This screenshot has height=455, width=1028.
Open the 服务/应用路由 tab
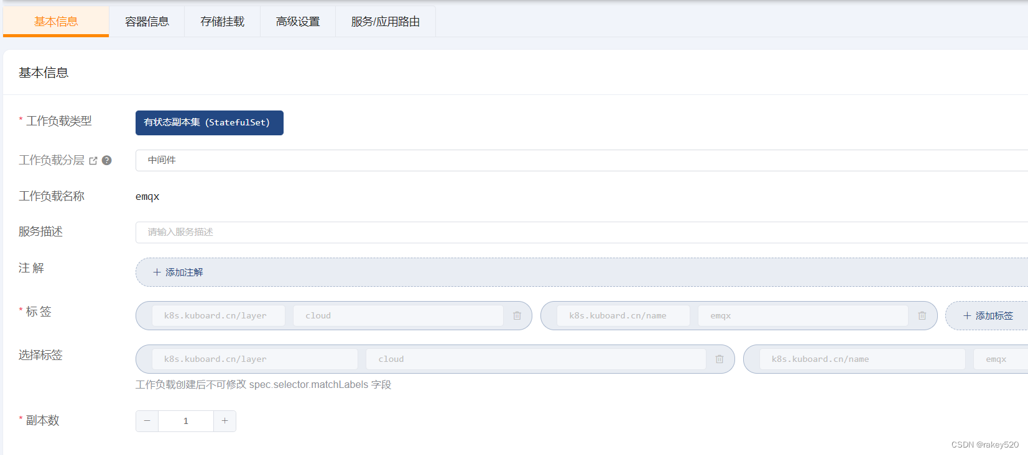[386, 22]
